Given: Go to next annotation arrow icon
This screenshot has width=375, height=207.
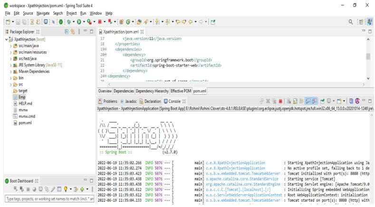Looking at the screenshot, I should pyautogui.click(x=157, y=22).
